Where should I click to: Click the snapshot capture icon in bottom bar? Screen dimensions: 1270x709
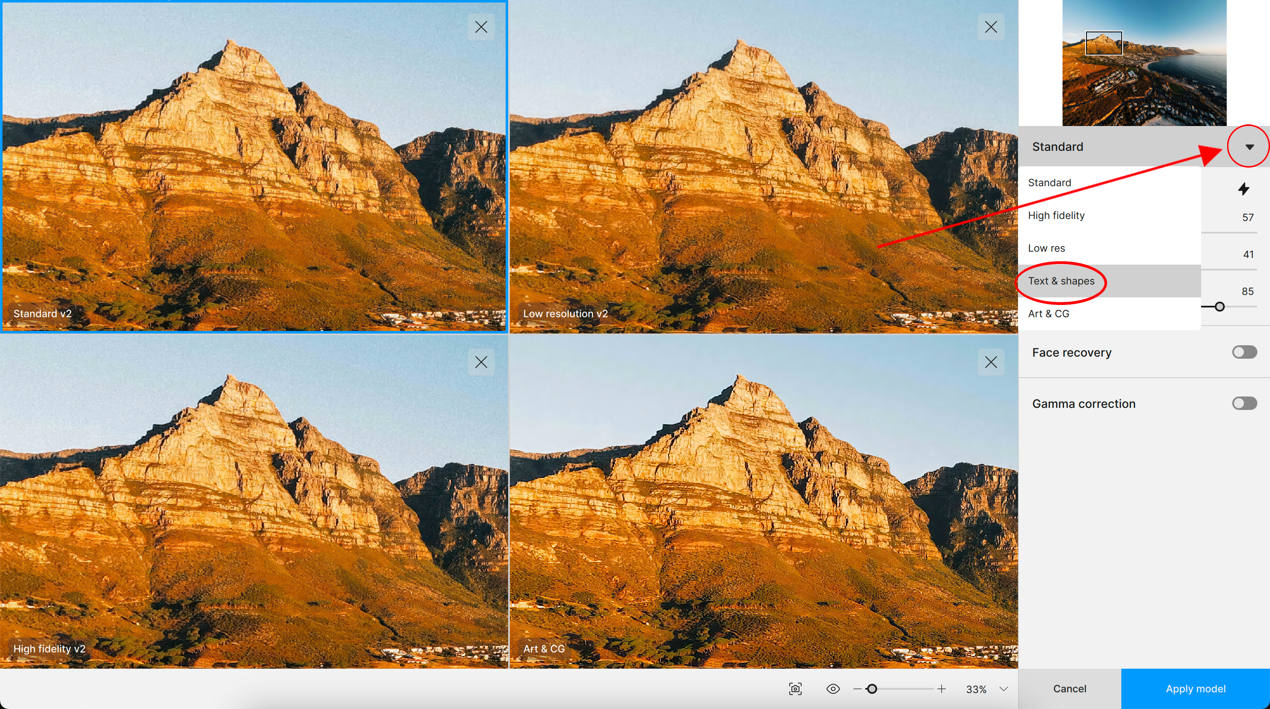pos(795,689)
